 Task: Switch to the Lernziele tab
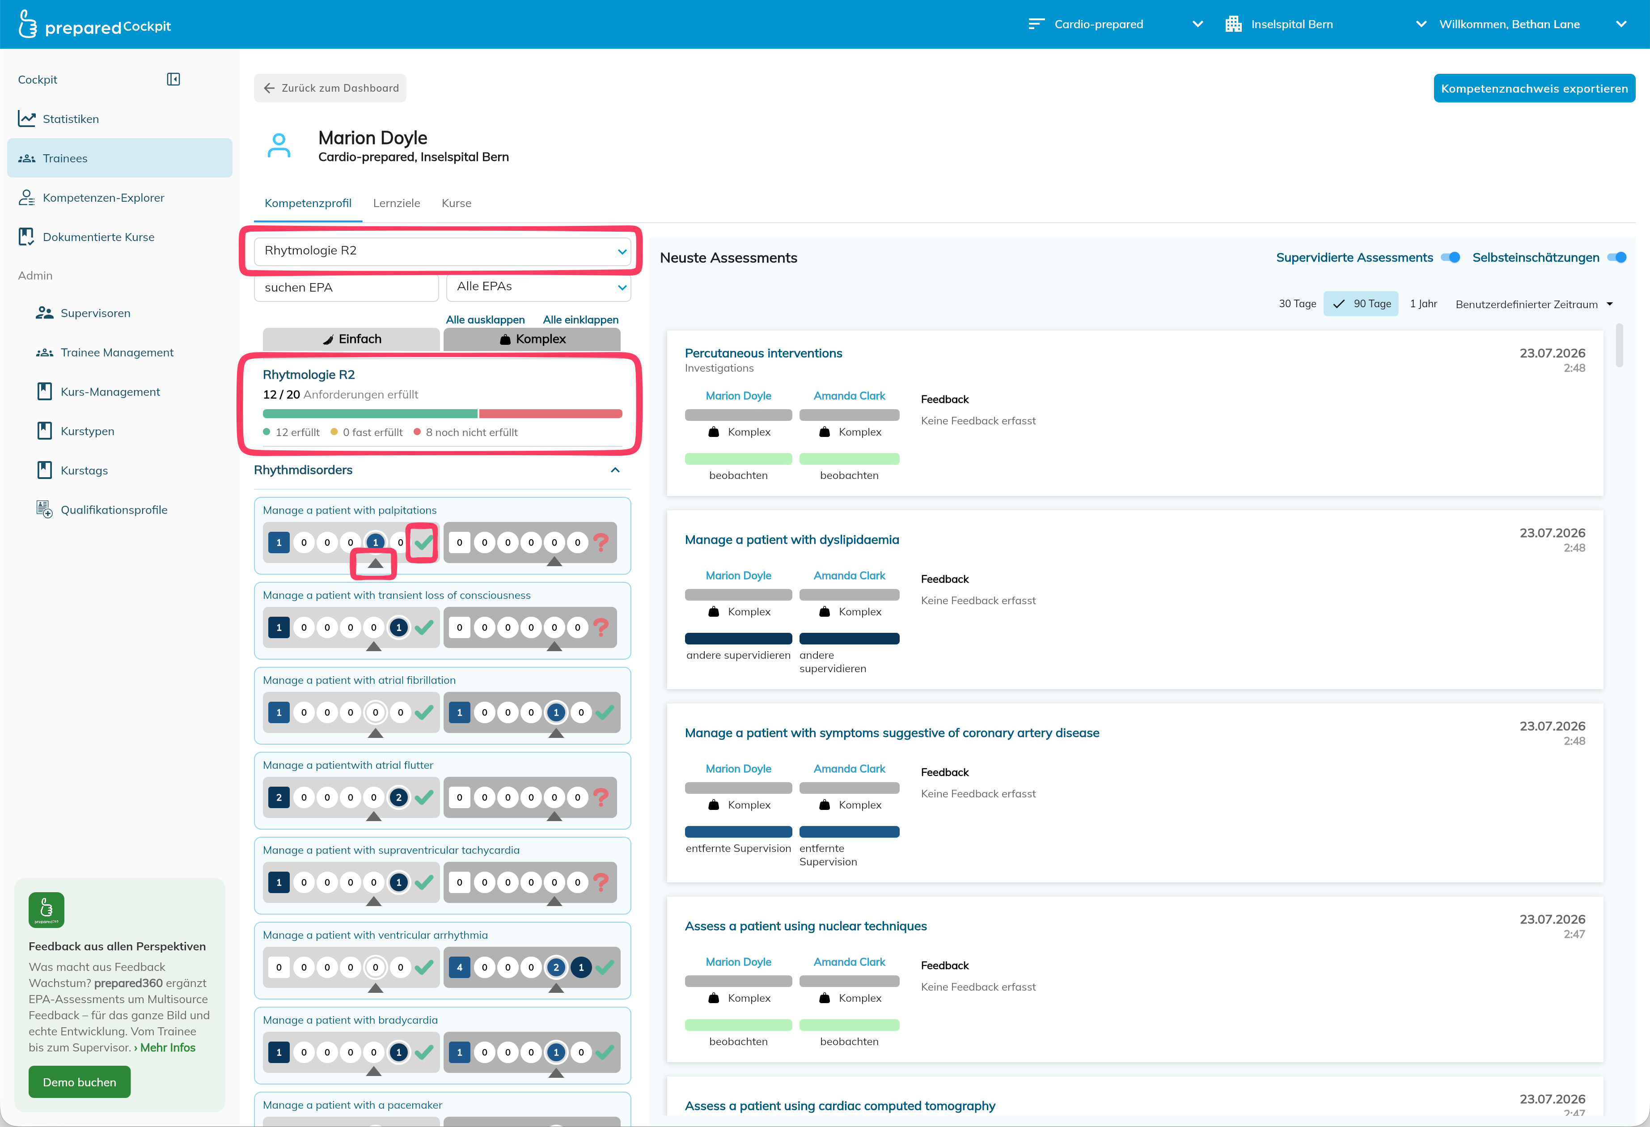396,203
